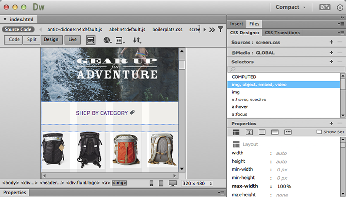The height and width of the screenshot is (197, 346).
Task: Select the <a> tag in tag selector
Action: pos(106,183)
